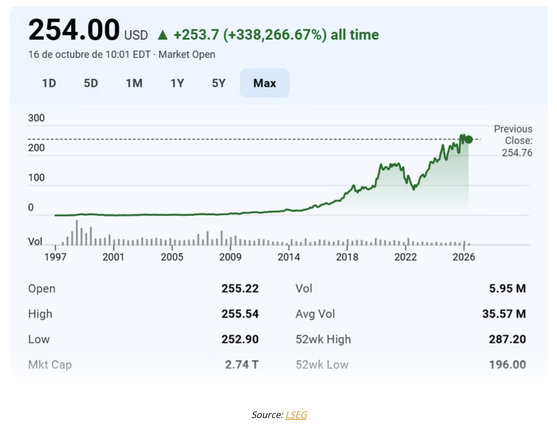
Task: Click the 100 y-axis label
Action: click(36, 178)
